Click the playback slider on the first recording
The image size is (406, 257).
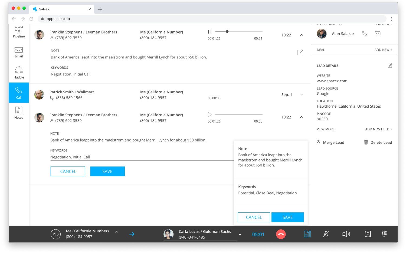238,32
